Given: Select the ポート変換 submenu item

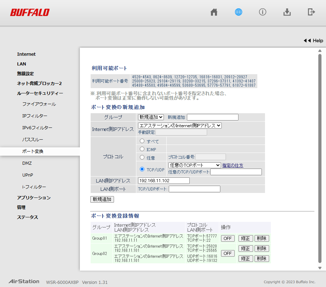Looking at the screenshot, I should point(33,152).
